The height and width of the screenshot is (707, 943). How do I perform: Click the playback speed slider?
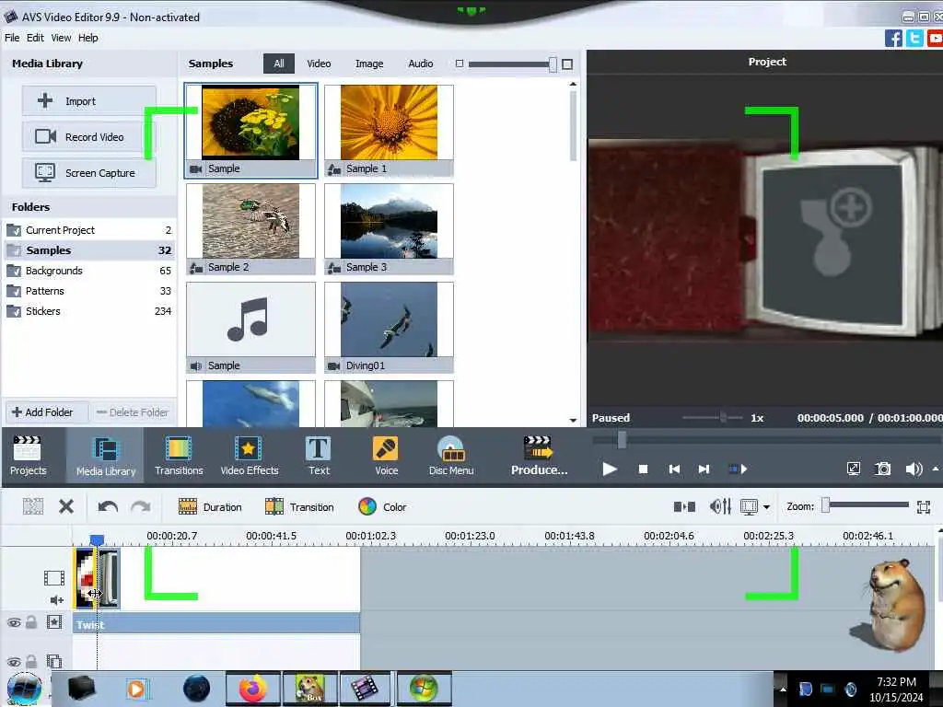723,417
